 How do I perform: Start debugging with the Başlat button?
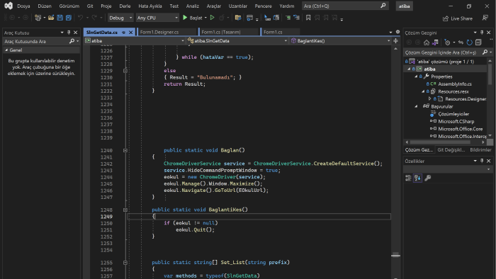tap(192, 18)
